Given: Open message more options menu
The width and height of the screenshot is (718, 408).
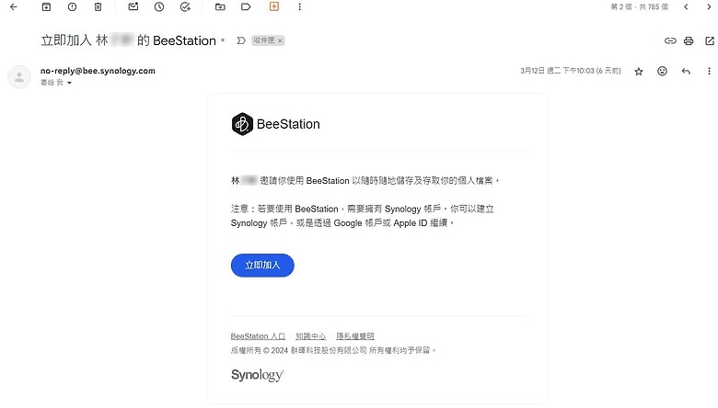Looking at the screenshot, I should tap(709, 72).
